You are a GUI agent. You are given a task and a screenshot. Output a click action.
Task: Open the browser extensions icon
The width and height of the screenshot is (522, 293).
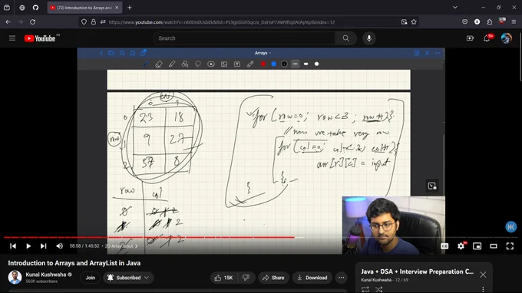click(490, 22)
